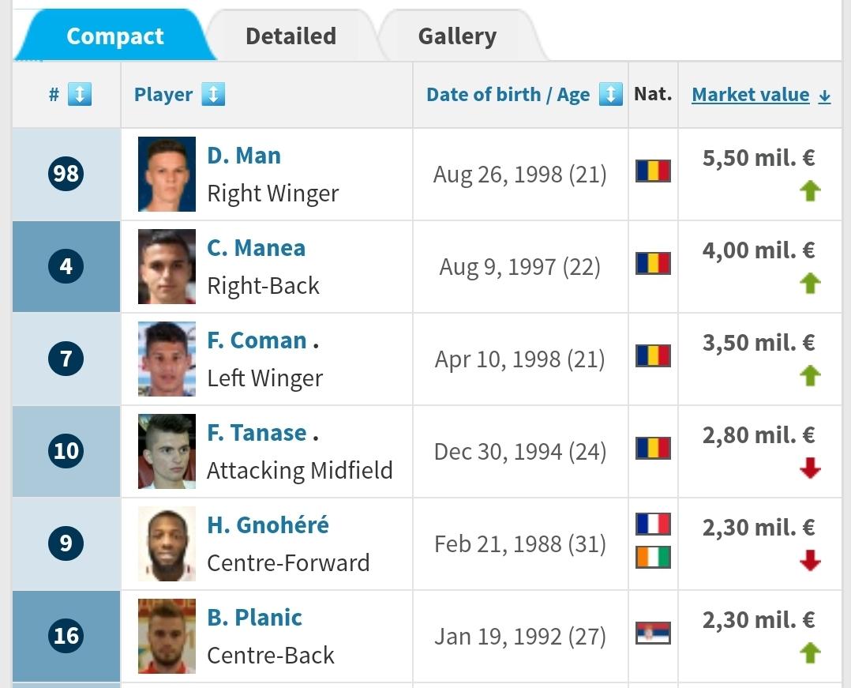This screenshot has height=688, width=851.
Task: Click Date of birth / Age sort icon
Action: point(610,95)
